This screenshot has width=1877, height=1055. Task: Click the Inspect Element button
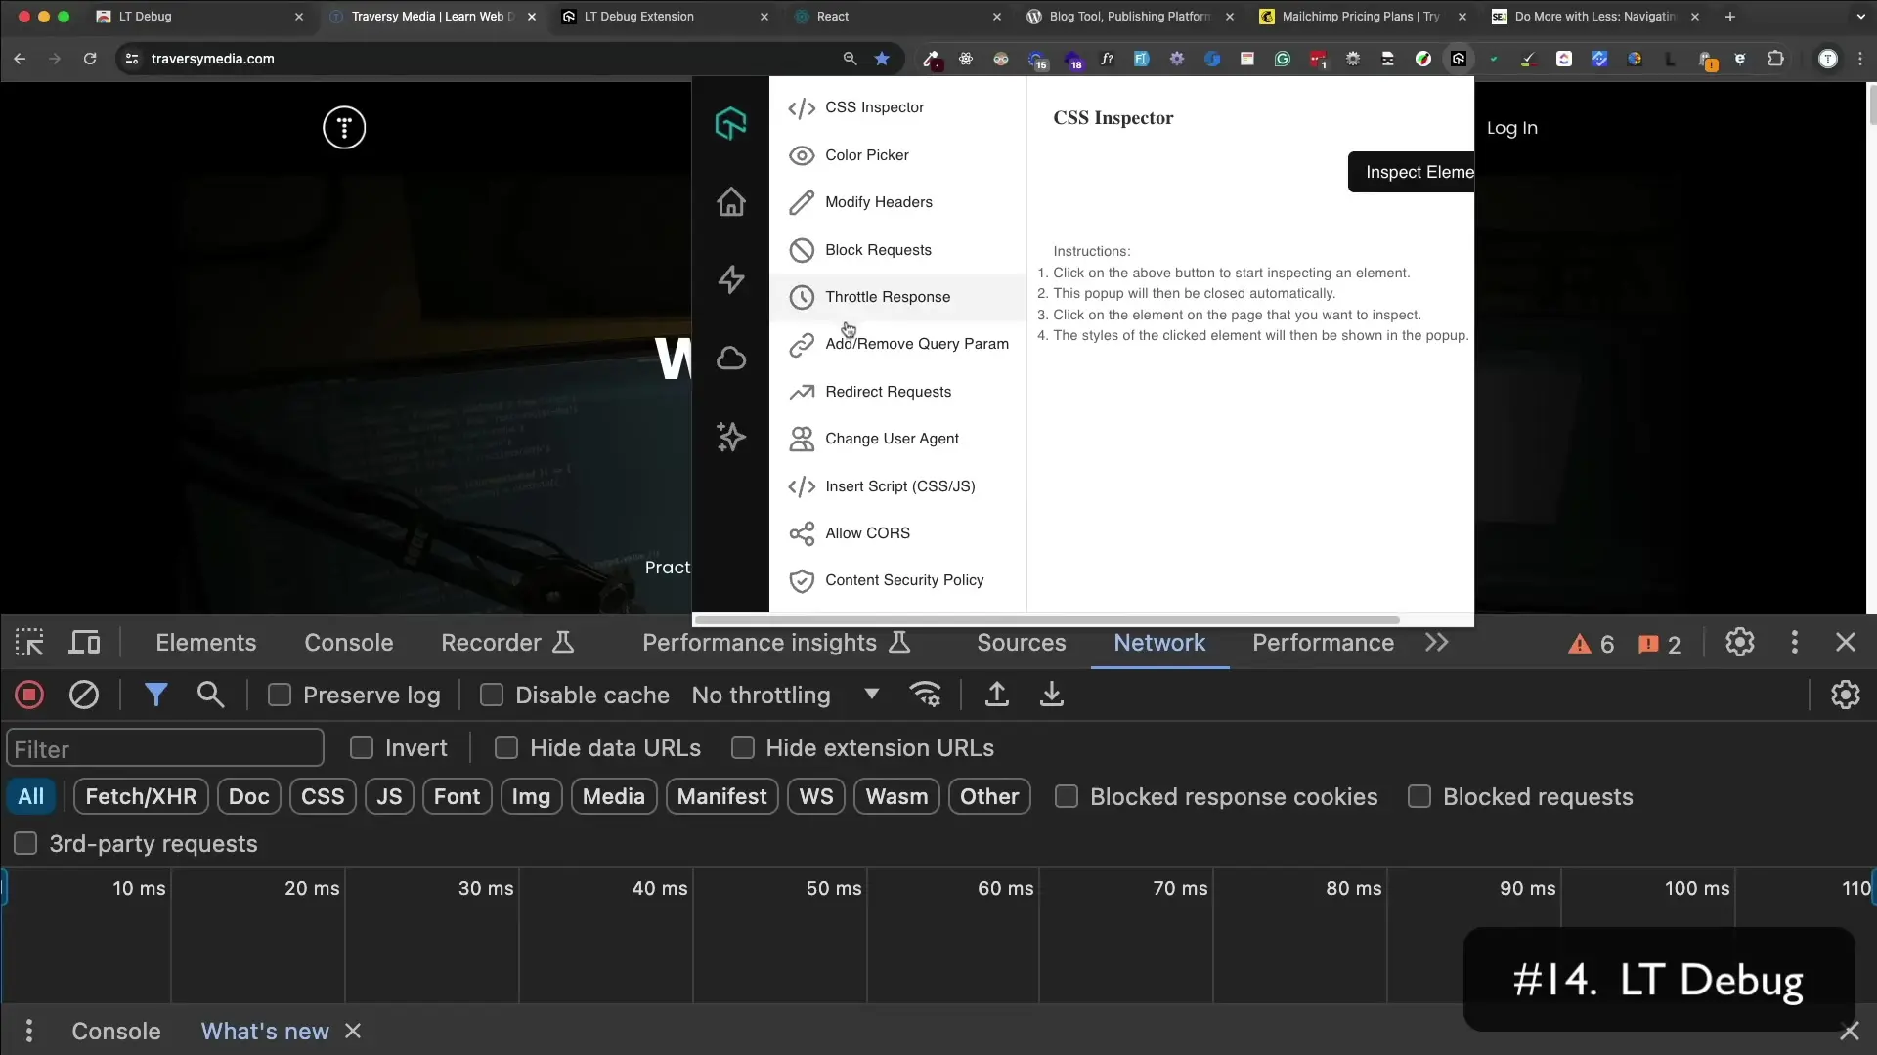tap(1411, 172)
